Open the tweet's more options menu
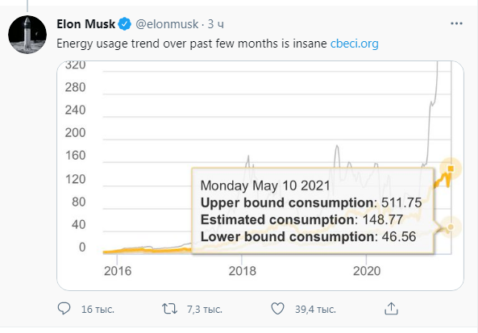478x333 pixels. coord(456,23)
